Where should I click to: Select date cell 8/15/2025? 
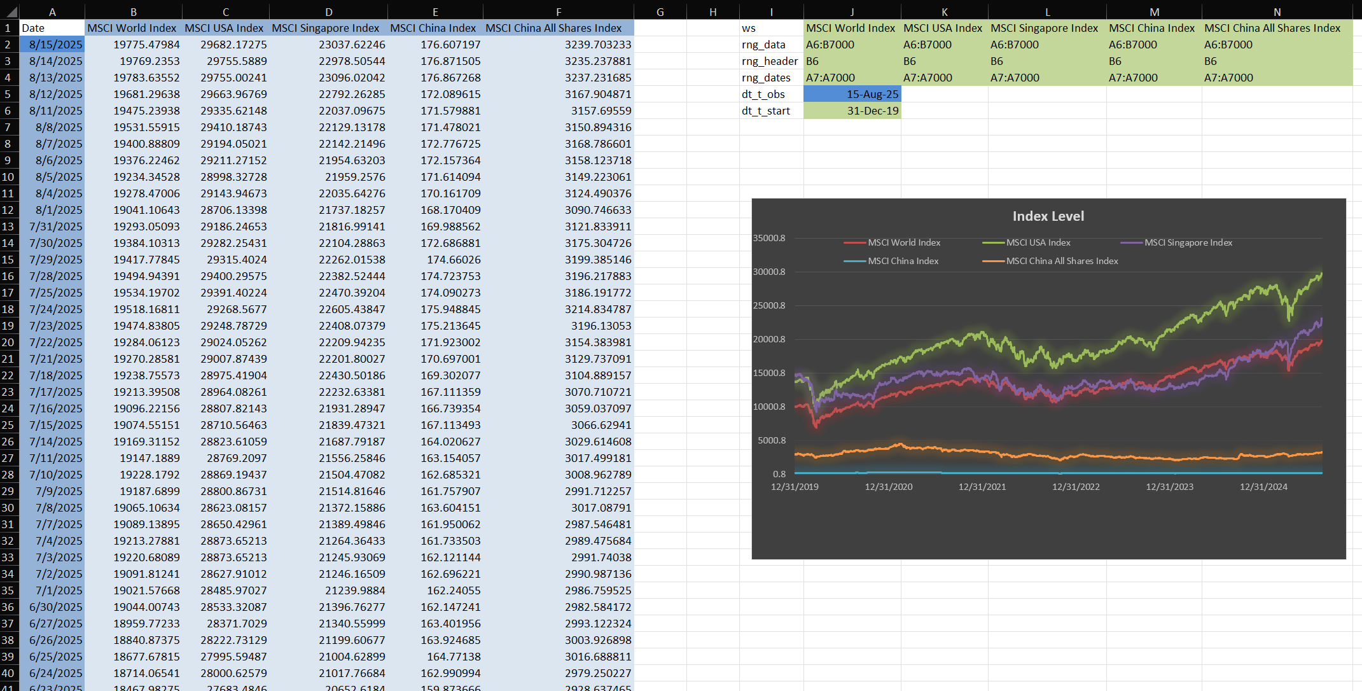point(52,45)
